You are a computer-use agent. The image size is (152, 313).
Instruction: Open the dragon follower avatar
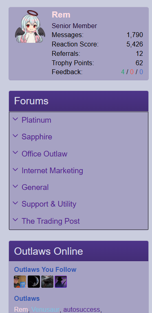click(47, 282)
